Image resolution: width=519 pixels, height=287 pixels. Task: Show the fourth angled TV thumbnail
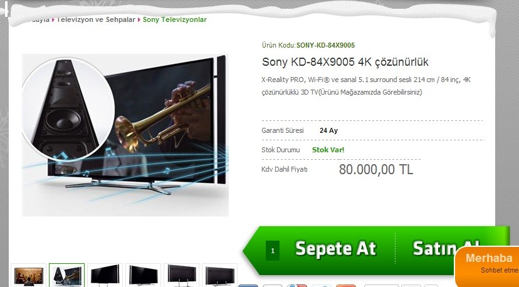pos(144,276)
